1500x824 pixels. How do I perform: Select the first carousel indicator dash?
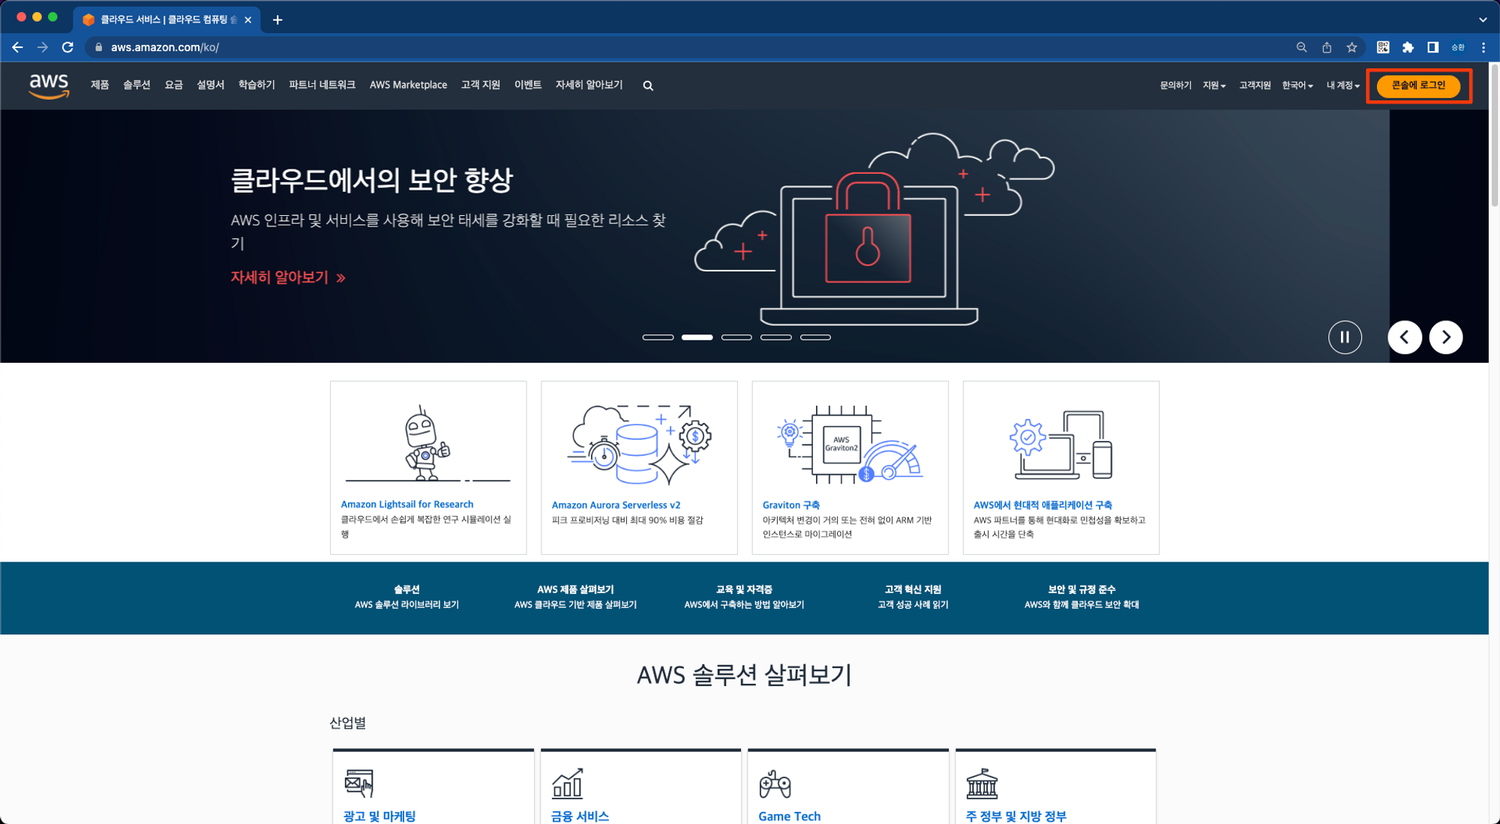click(658, 337)
